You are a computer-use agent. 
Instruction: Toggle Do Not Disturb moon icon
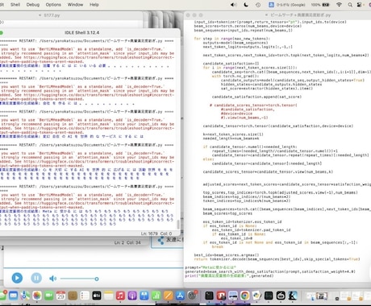point(246,5)
